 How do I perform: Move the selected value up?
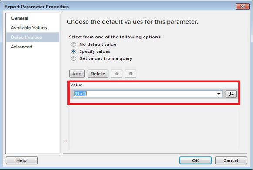[117, 74]
